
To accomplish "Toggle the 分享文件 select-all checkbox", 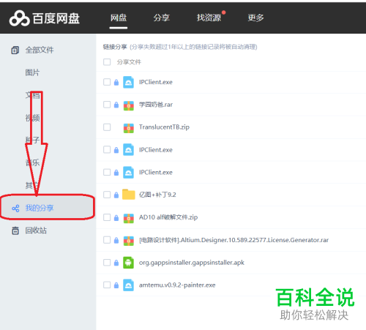I will click(x=107, y=62).
